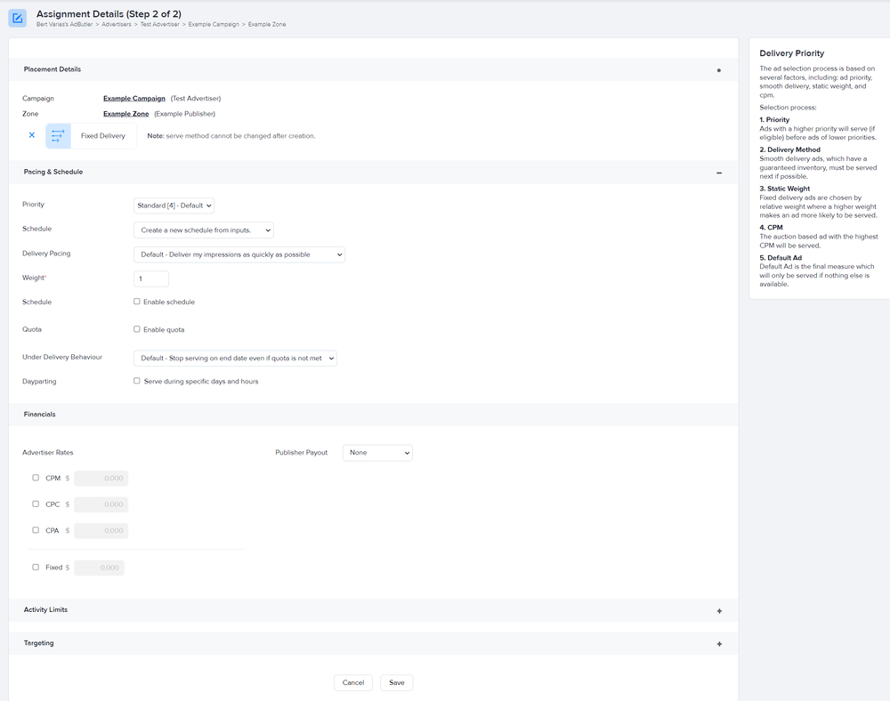Click the serve method note text

click(x=231, y=136)
